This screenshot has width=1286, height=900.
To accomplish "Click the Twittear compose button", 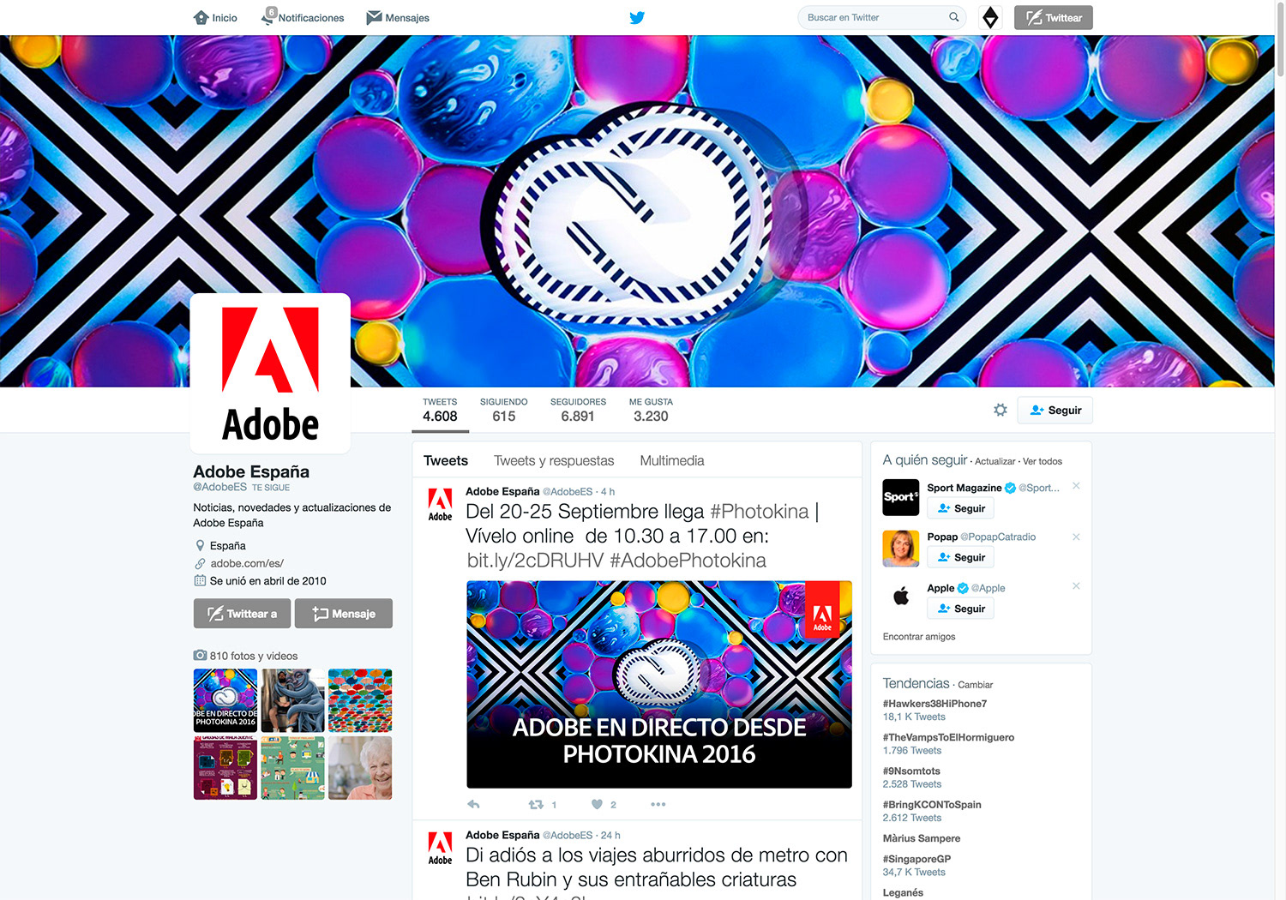I will (x=1053, y=17).
